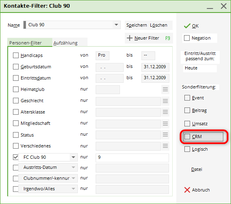Tick the Negation checkbox
The height and width of the screenshot is (204, 231).
[x=187, y=38]
